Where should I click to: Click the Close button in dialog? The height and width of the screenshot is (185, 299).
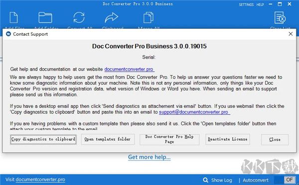[275, 140]
